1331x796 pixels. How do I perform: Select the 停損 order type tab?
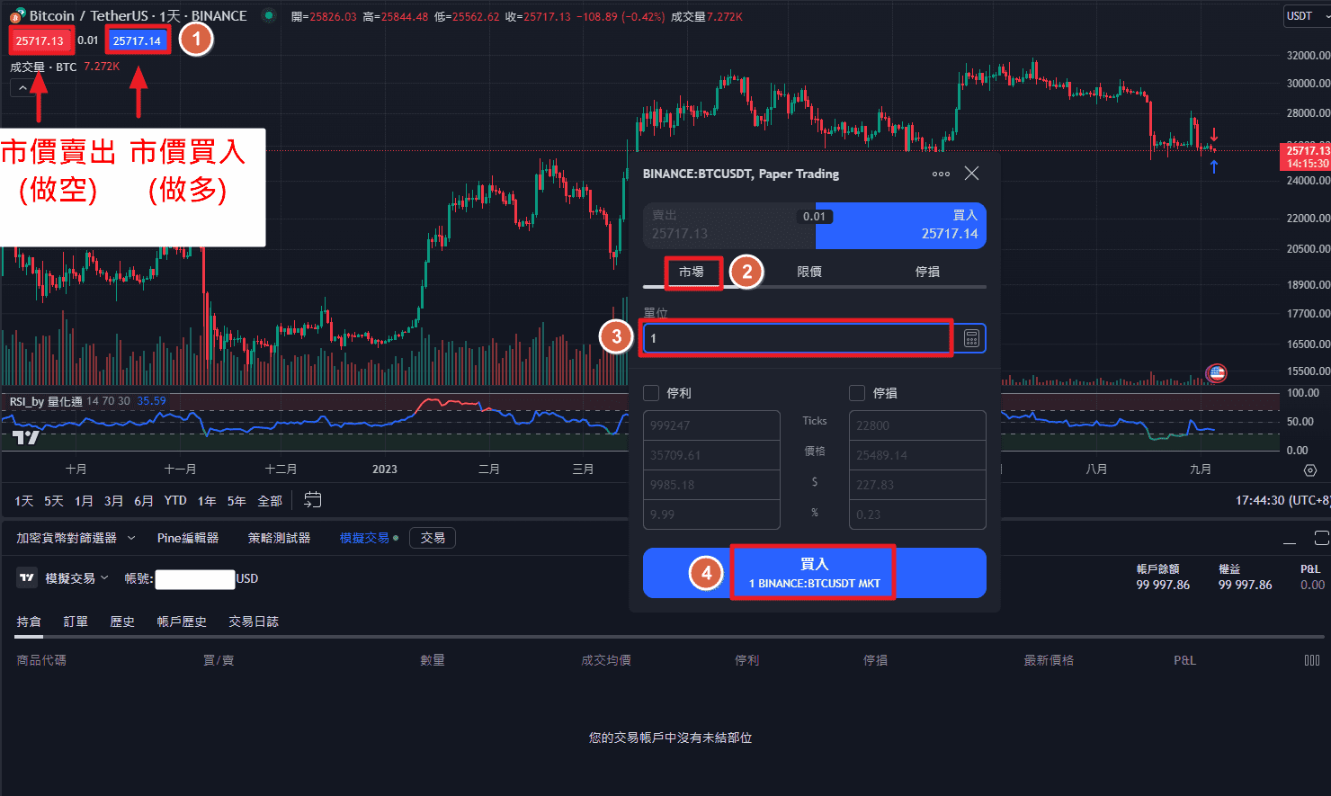tap(927, 272)
